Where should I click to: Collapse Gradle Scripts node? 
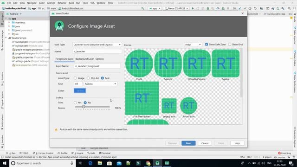point(6,38)
